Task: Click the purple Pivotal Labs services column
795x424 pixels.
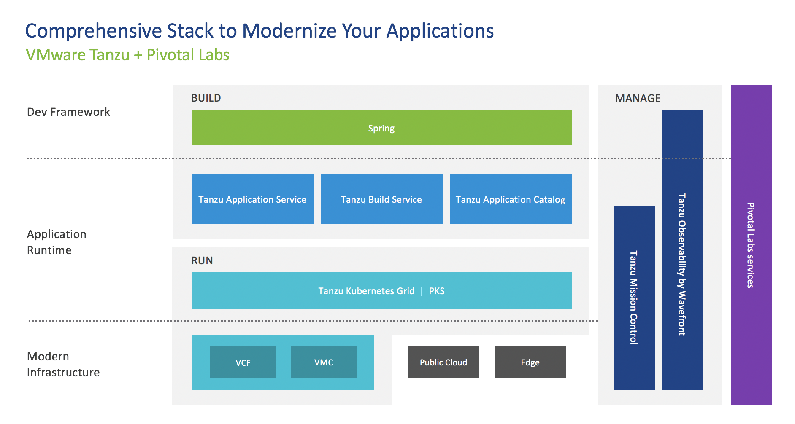Action: tap(752, 245)
